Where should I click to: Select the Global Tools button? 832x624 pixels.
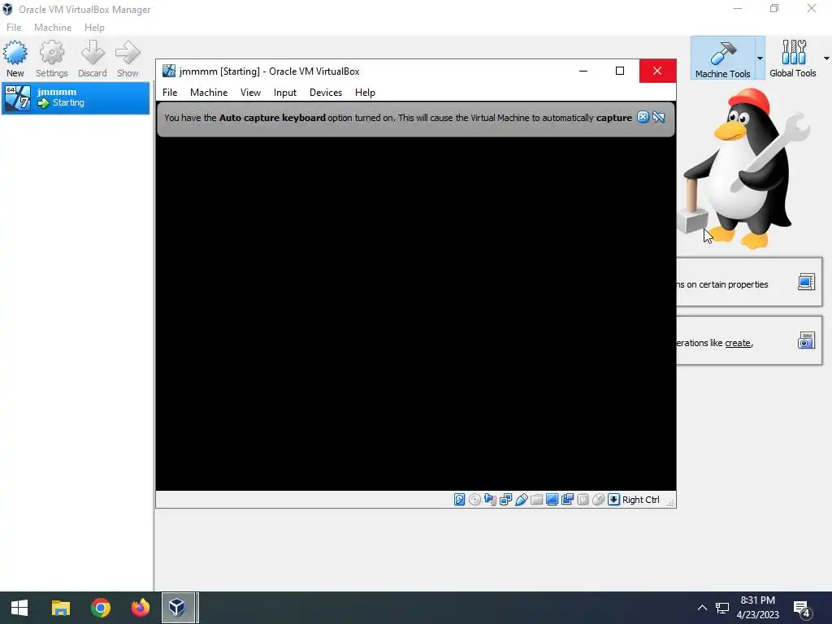792,58
